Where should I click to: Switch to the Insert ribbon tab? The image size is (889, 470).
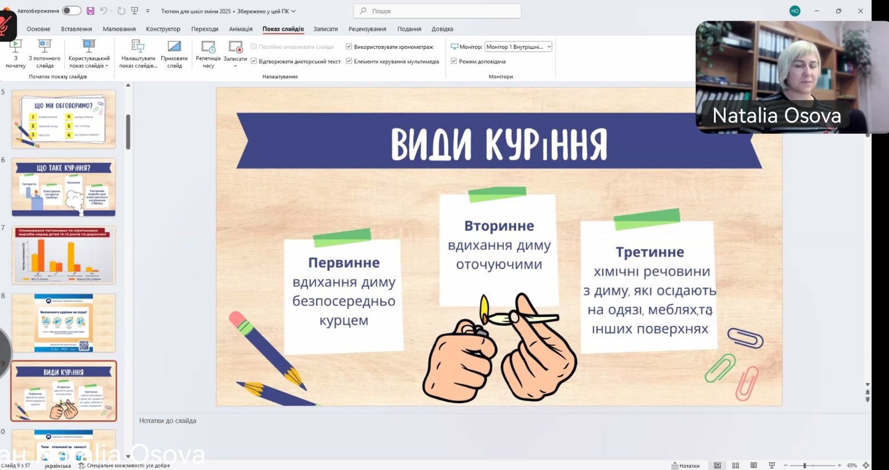click(x=77, y=29)
